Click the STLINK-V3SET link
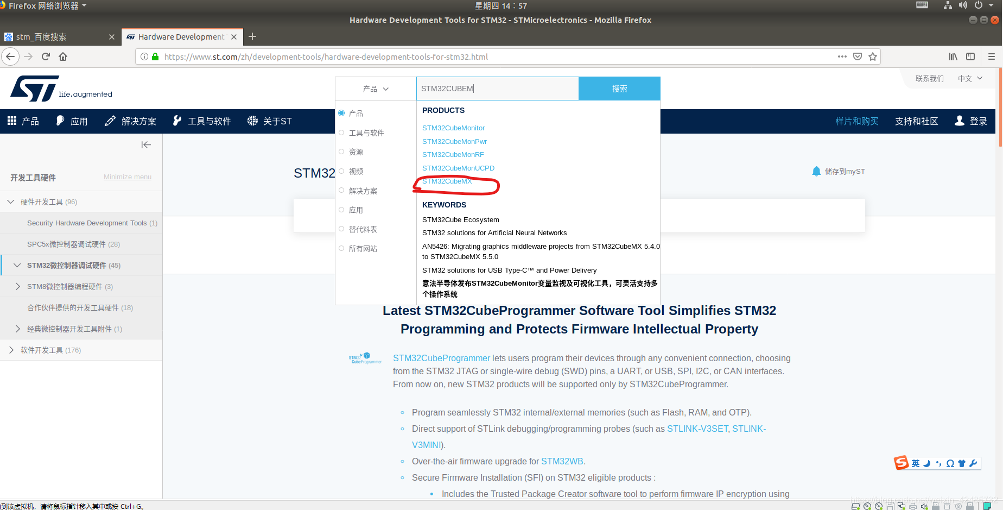Screen dimensions: 1003x510 (697, 429)
